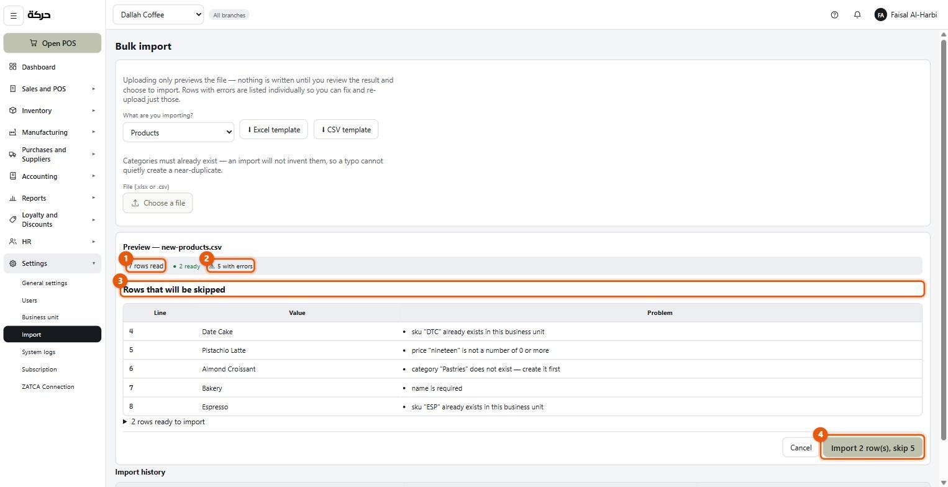
Task: Click the All branches badge
Action: coord(229,15)
